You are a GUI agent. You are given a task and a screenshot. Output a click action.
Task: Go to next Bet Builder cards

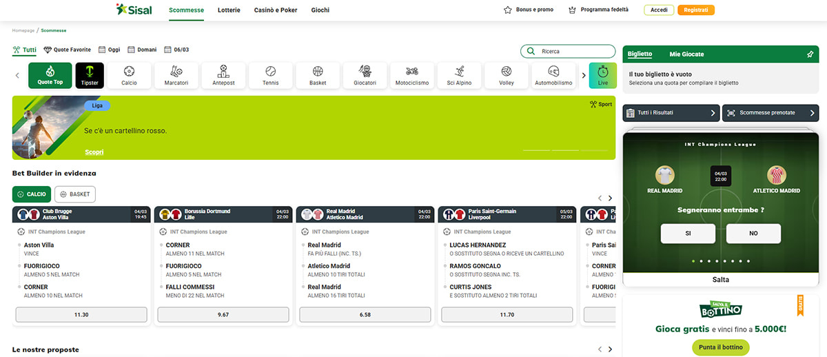click(610, 198)
